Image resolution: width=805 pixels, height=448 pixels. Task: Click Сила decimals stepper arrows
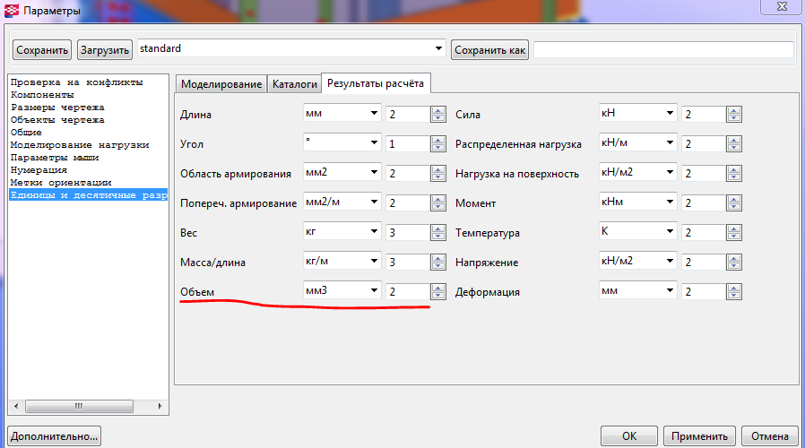pyautogui.click(x=734, y=114)
